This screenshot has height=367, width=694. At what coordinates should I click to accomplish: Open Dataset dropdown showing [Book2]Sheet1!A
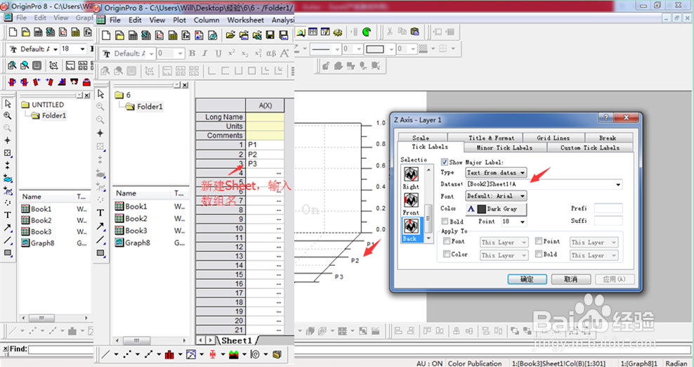pos(544,184)
